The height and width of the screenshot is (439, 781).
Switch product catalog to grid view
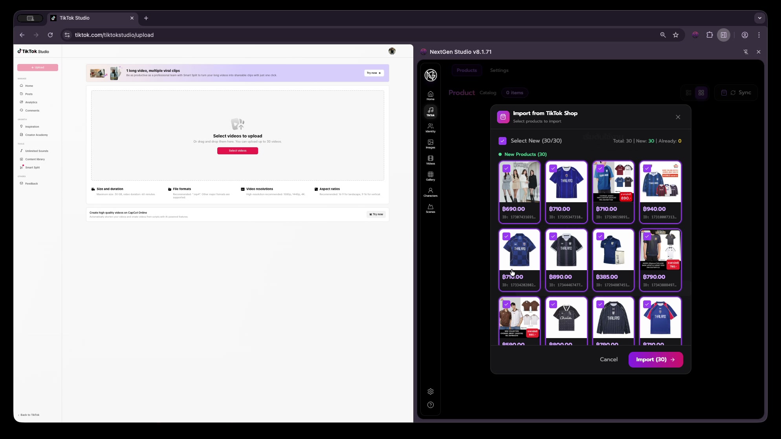click(701, 93)
